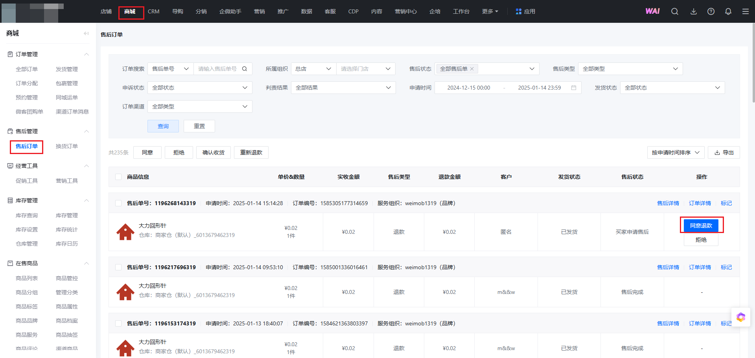
Task: Collapse the 订单管理 sidebar section
Action: point(87,54)
